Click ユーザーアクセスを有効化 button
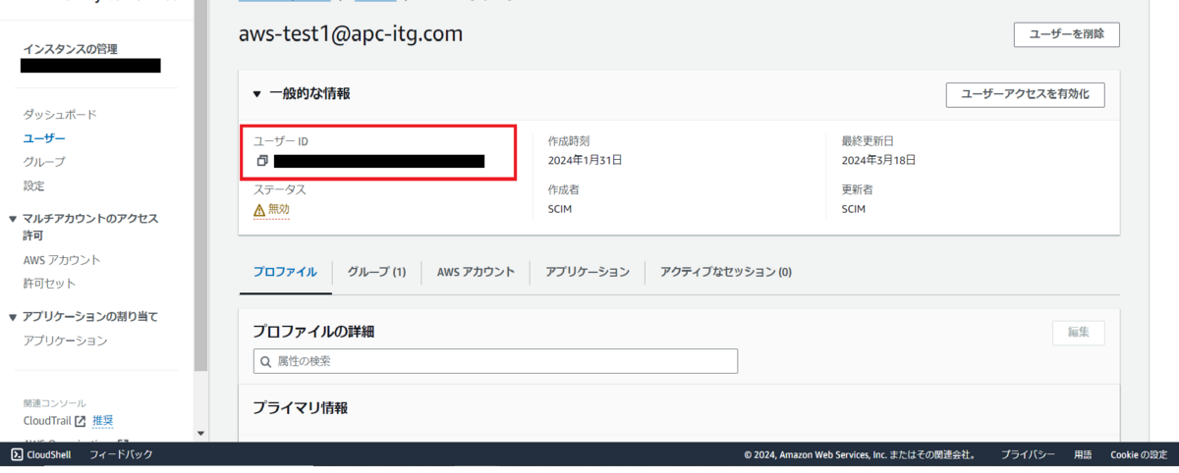This screenshot has width=1179, height=473. 1025,94
